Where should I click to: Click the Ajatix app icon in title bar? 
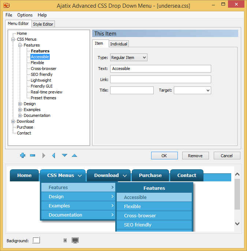coord(7,5)
